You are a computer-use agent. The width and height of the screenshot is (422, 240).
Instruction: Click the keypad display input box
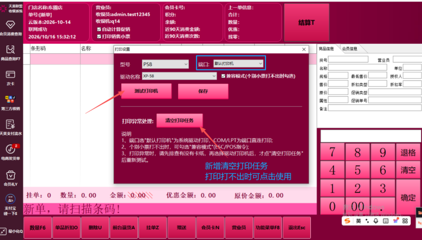tap(371, 136)
